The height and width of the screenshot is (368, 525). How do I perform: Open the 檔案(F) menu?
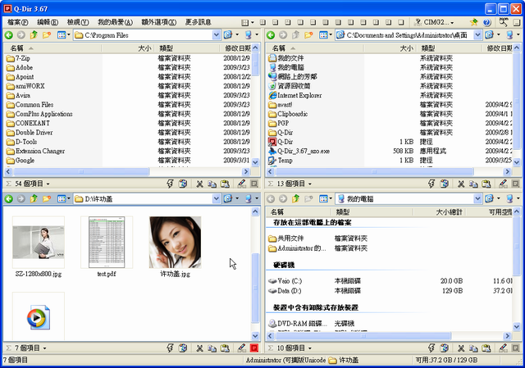click(18, 21)
